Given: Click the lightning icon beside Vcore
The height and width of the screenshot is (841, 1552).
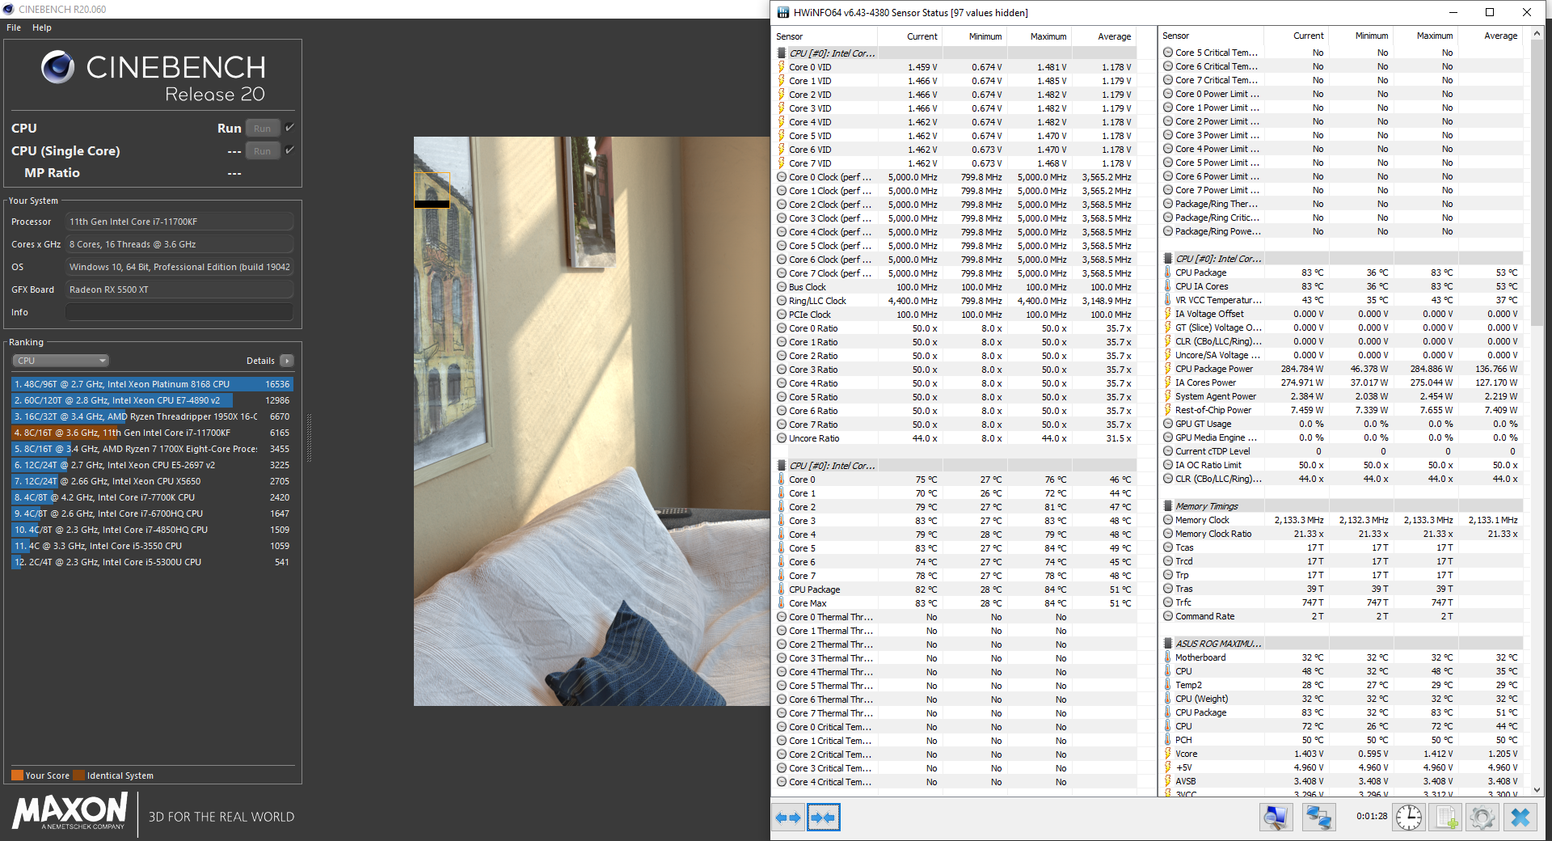Looking at the screenshot, I should tap(1168, 754).
